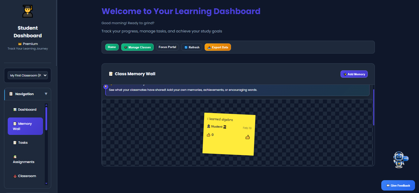This screenshot has width=419, height=193.
Task: Like the algebra memory with thumbs-up
Action: 248,137
